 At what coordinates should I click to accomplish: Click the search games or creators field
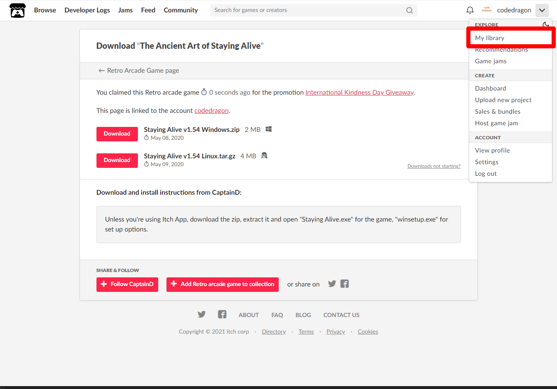[x=314, y=10]
